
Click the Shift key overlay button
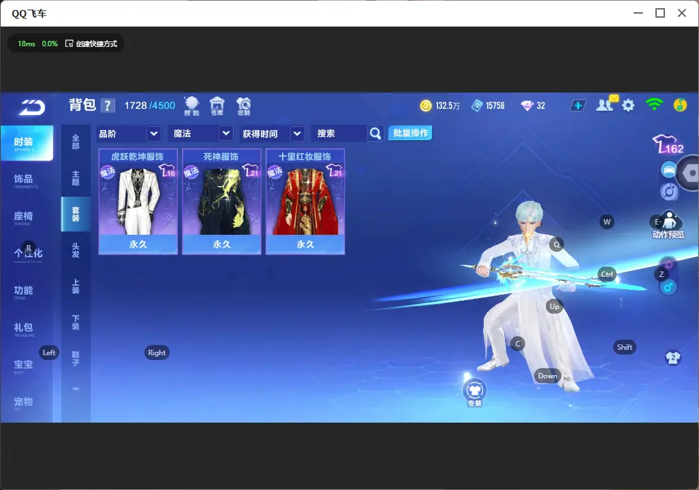tap(624, 347)
